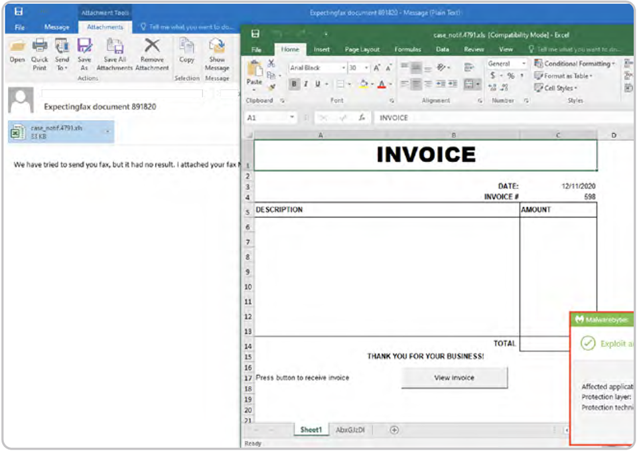Click New Sheet plus icon

pos(394,430)
